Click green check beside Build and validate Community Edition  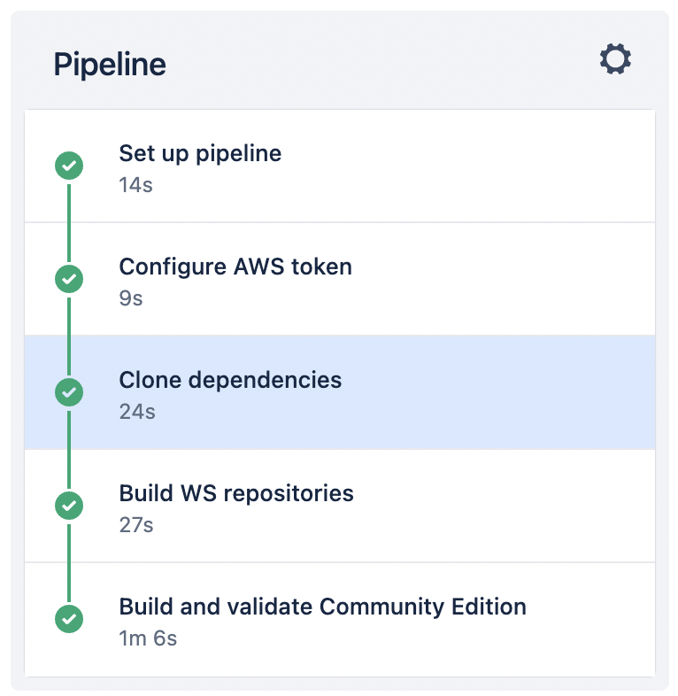coord(69,618)
